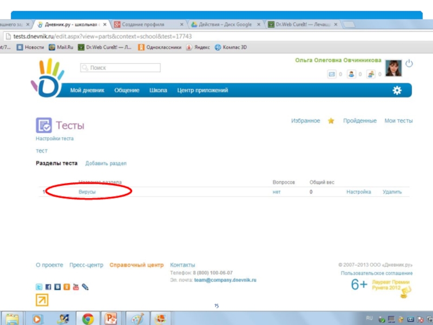Screen dimensions: 433x325
Task: Click нет in Вопросов column
Action: click(277, 192)
